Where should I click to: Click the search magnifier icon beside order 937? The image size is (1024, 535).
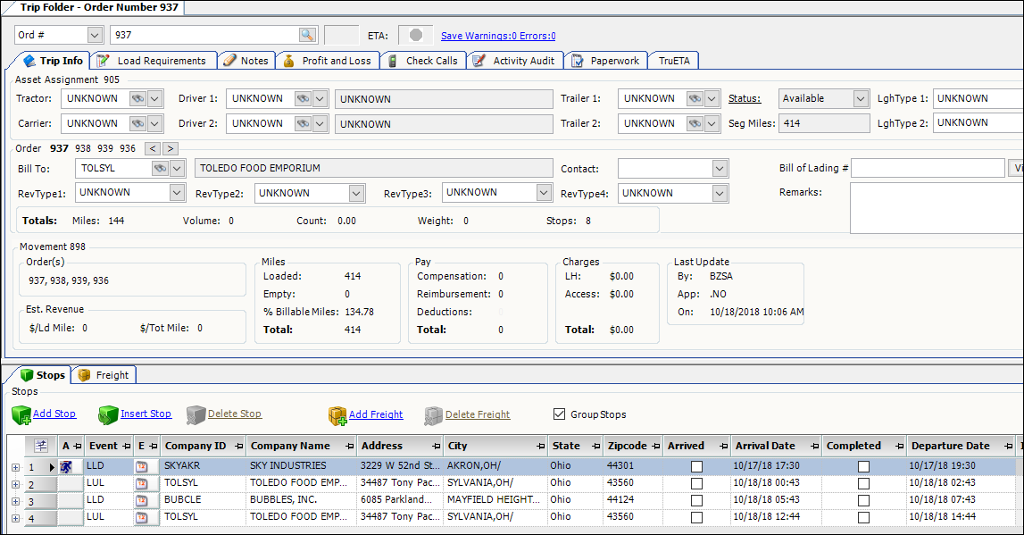pyautogui.click(x=307, y=35)
